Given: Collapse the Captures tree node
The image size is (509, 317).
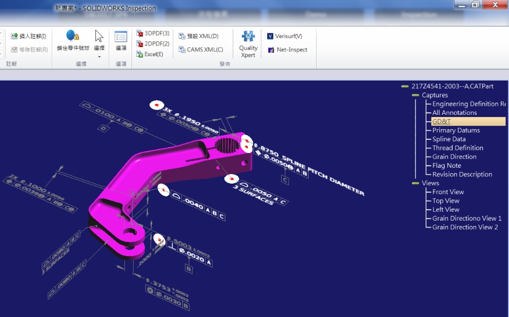Looking at the screenshot, I should pyautogui.click(x=415, y=95).
